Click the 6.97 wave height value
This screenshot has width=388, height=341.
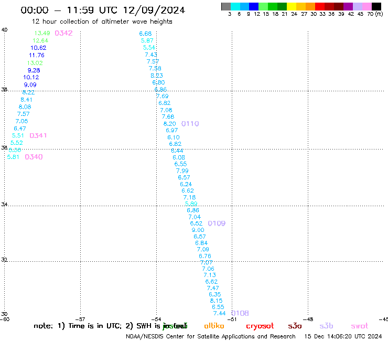click(172, 130)
